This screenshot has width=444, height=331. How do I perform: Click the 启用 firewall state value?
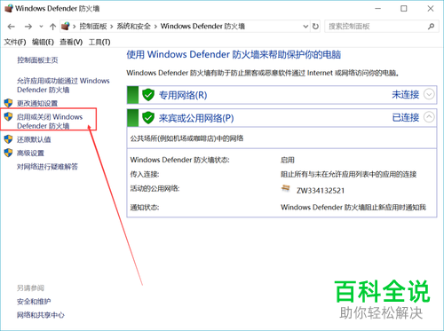[288, 160]
